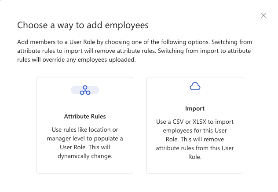
Task: Choose the Import option card
Action: [195, 125]
